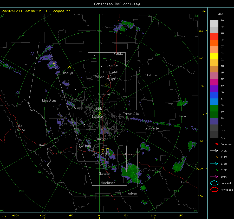Click the Sundre town label
Screen dimensions: 234x219
click(79, 108)
